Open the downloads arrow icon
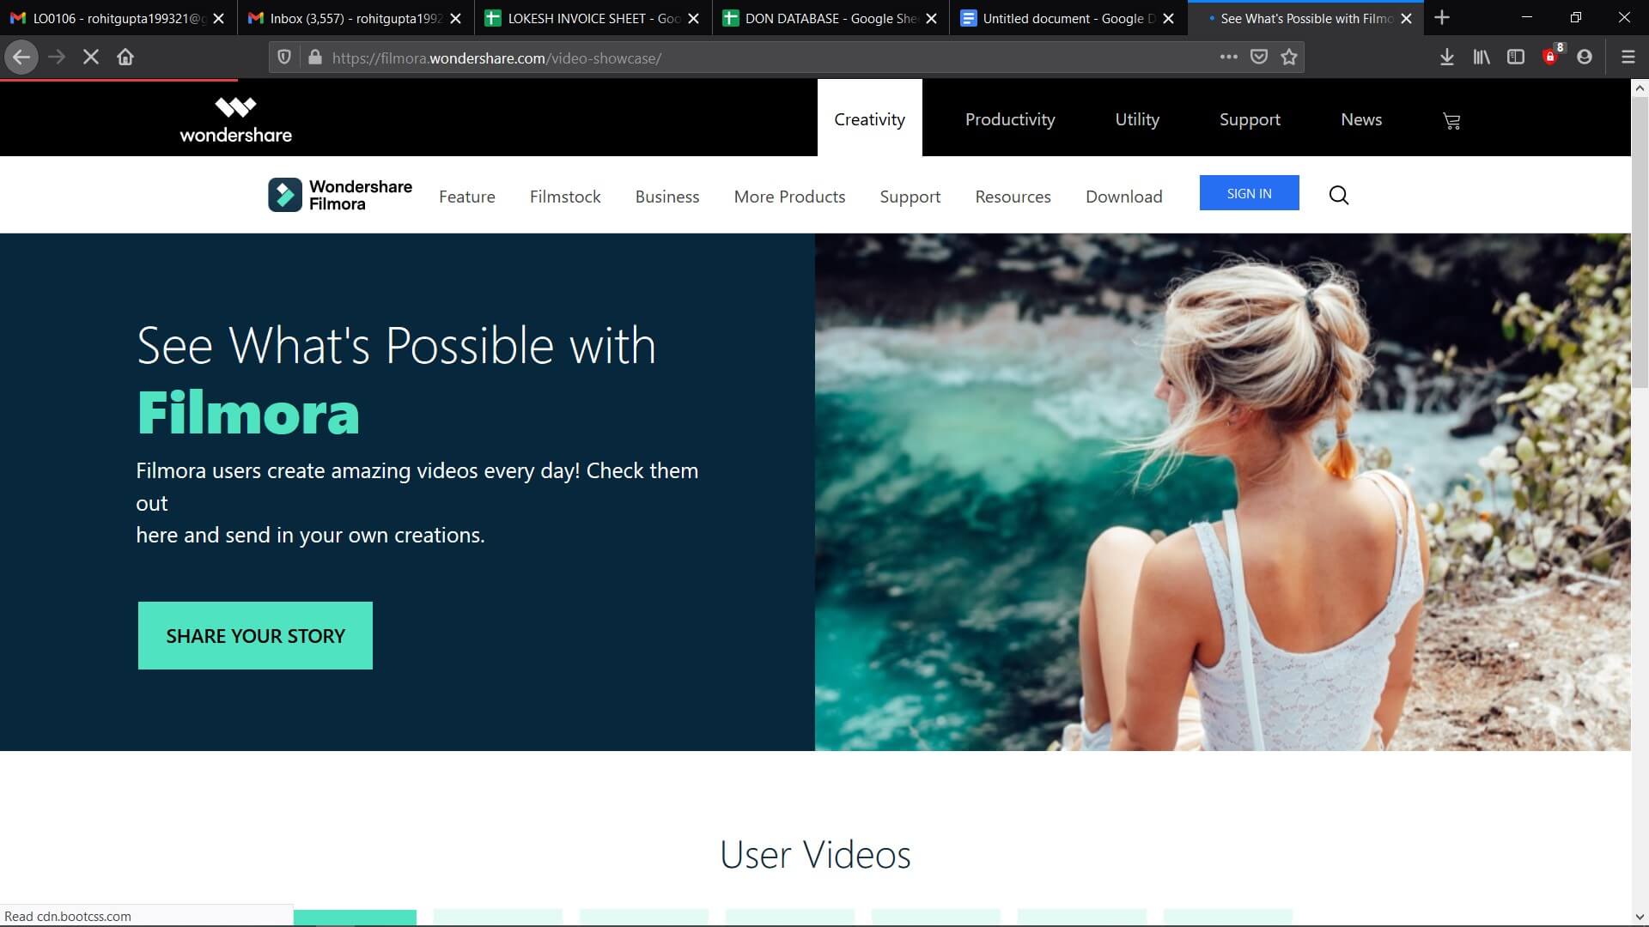This screenshot has width=1649, height=927. point(1446,58)
